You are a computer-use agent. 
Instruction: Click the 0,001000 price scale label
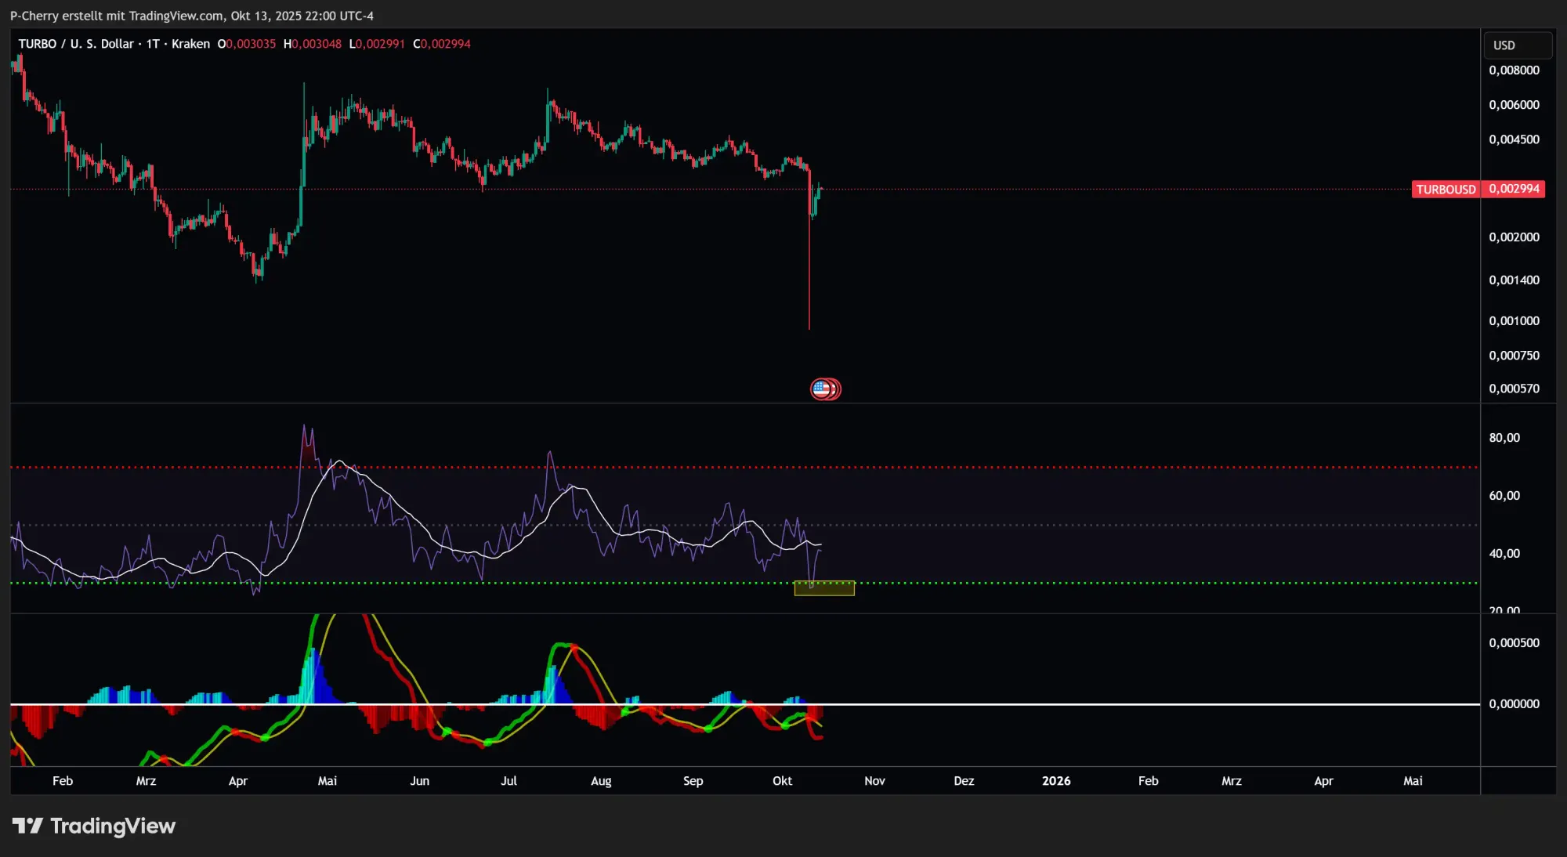tap(1514, 321)
